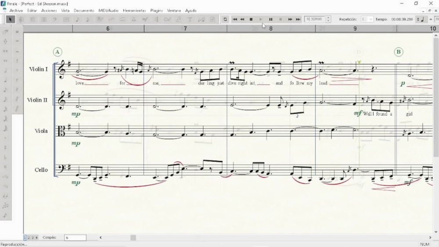
Task: Open the Vista menu
Action: pyautogui.click(x=65, y=11)
